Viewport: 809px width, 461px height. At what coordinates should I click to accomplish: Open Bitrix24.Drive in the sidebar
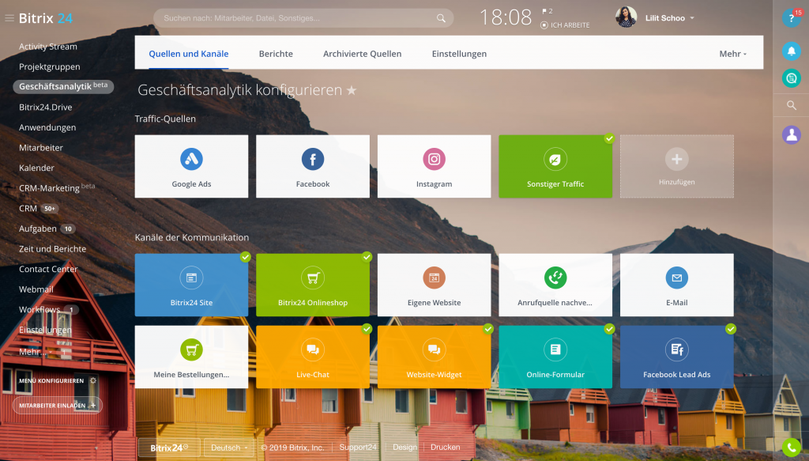tap(45, 107)
